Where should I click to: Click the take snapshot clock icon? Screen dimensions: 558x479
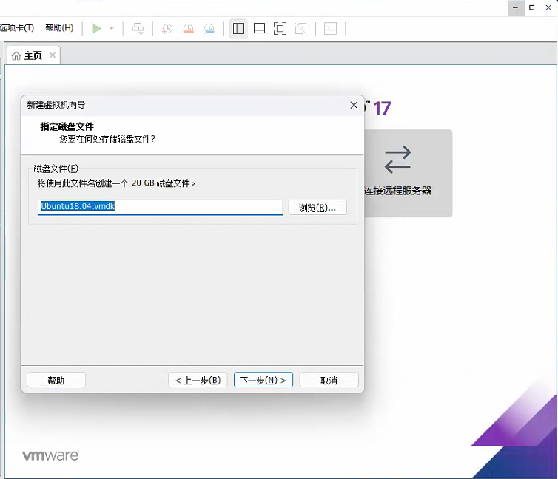point(167,28)
